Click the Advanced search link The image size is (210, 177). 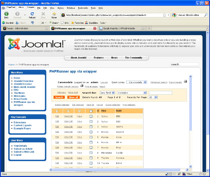click(159, 82)
